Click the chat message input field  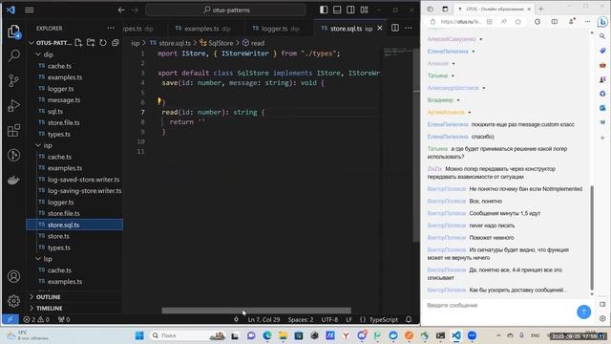point(498,306)
